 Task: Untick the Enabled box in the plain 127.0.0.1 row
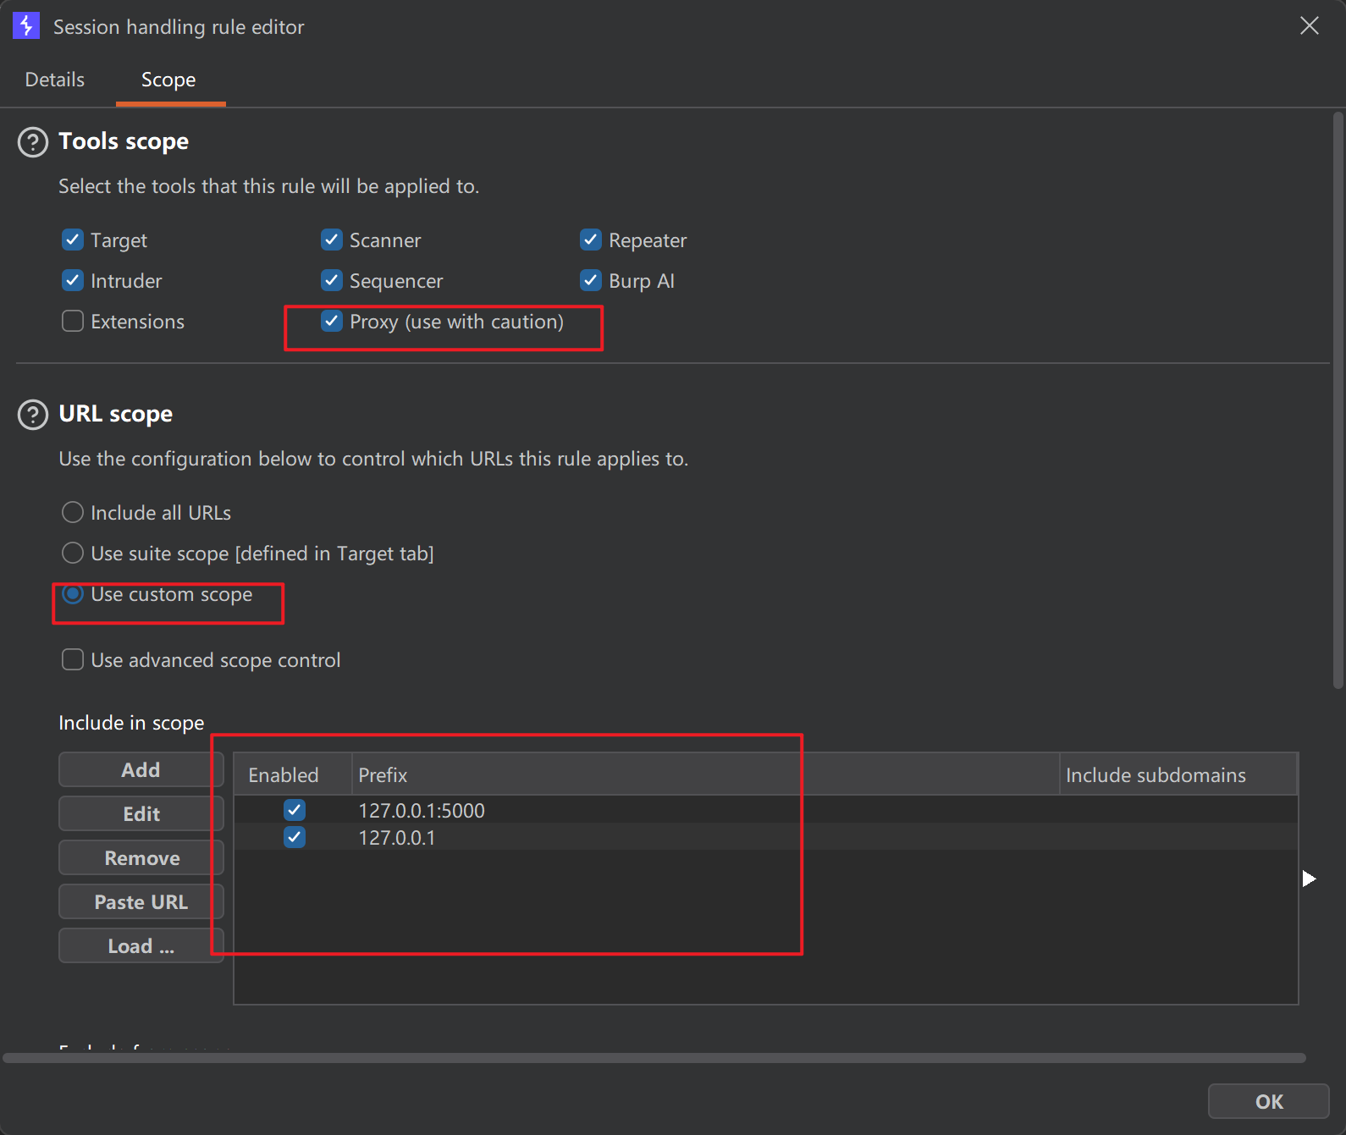pyautogui.click(x=295, y=837)
